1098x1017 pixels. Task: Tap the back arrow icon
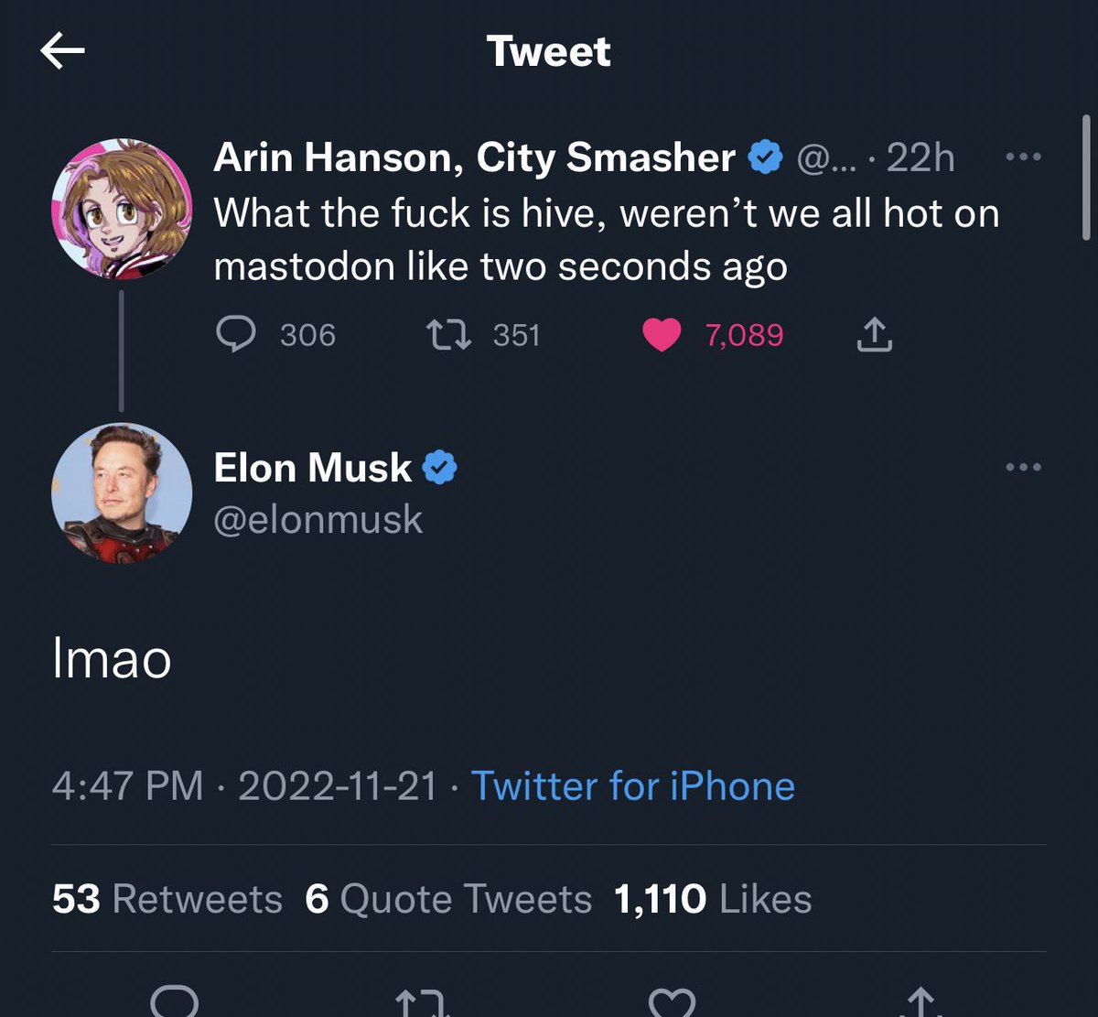click(62, 52)
